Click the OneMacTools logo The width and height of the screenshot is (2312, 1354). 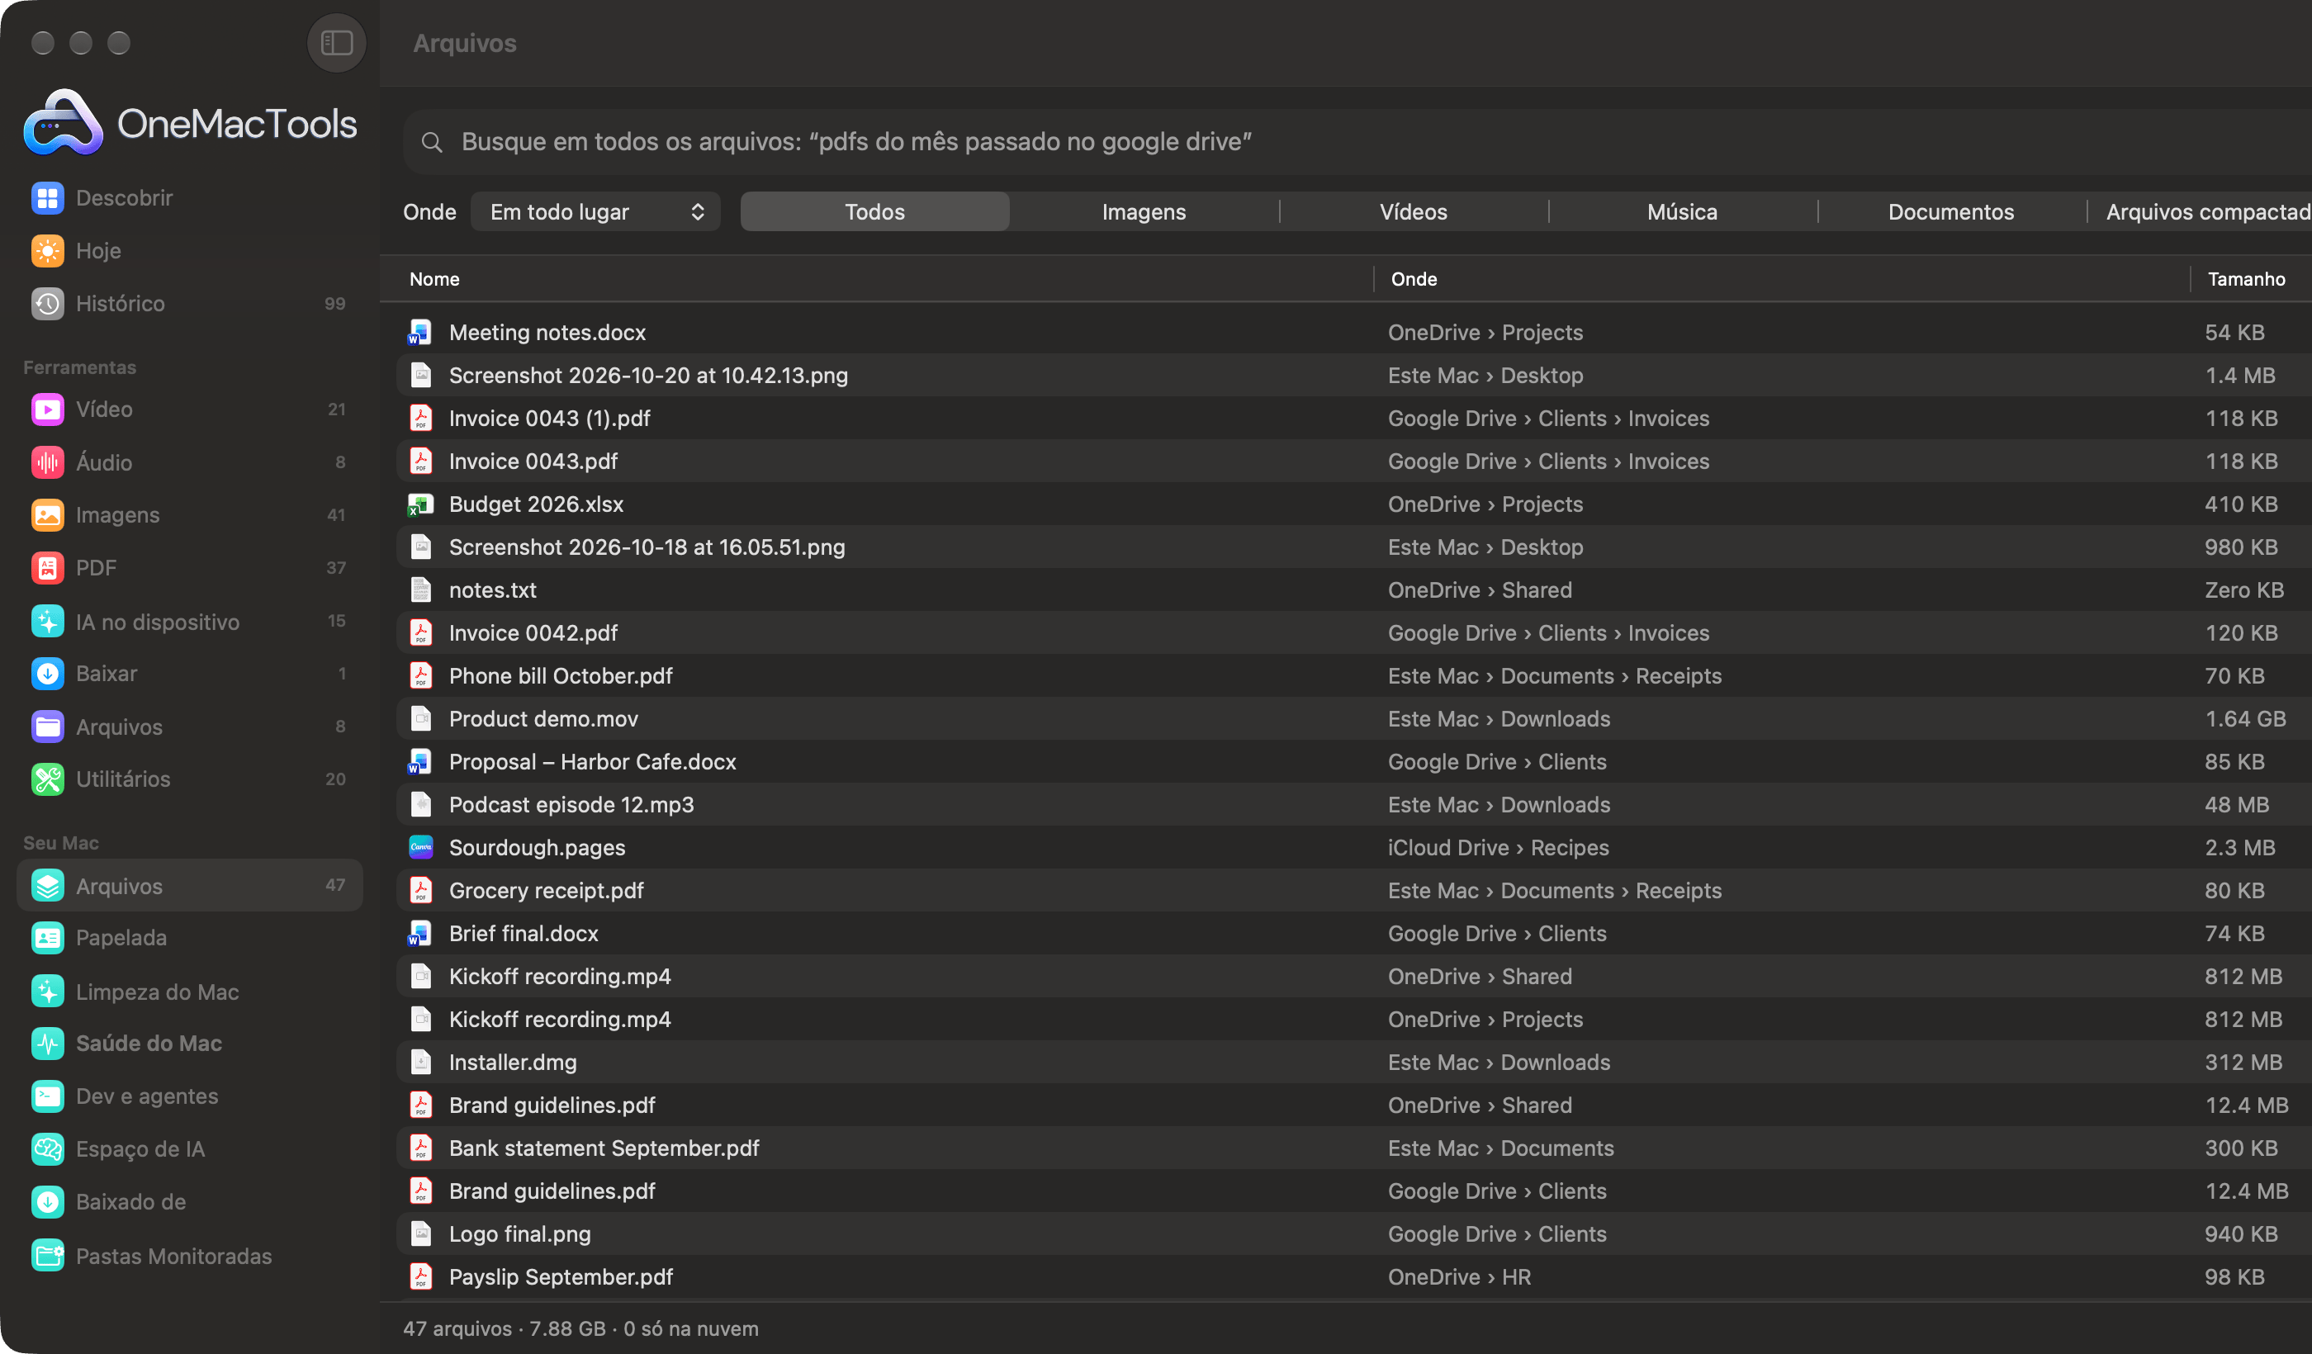click(190, 123)
